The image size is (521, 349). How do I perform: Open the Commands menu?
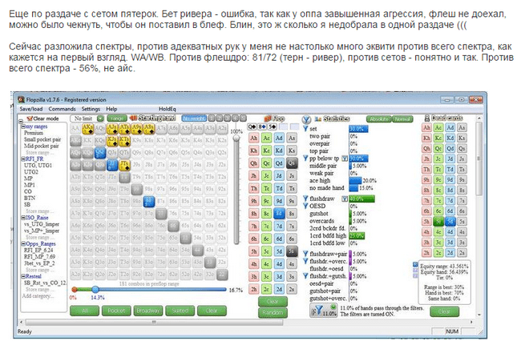[x=63, y=109]
